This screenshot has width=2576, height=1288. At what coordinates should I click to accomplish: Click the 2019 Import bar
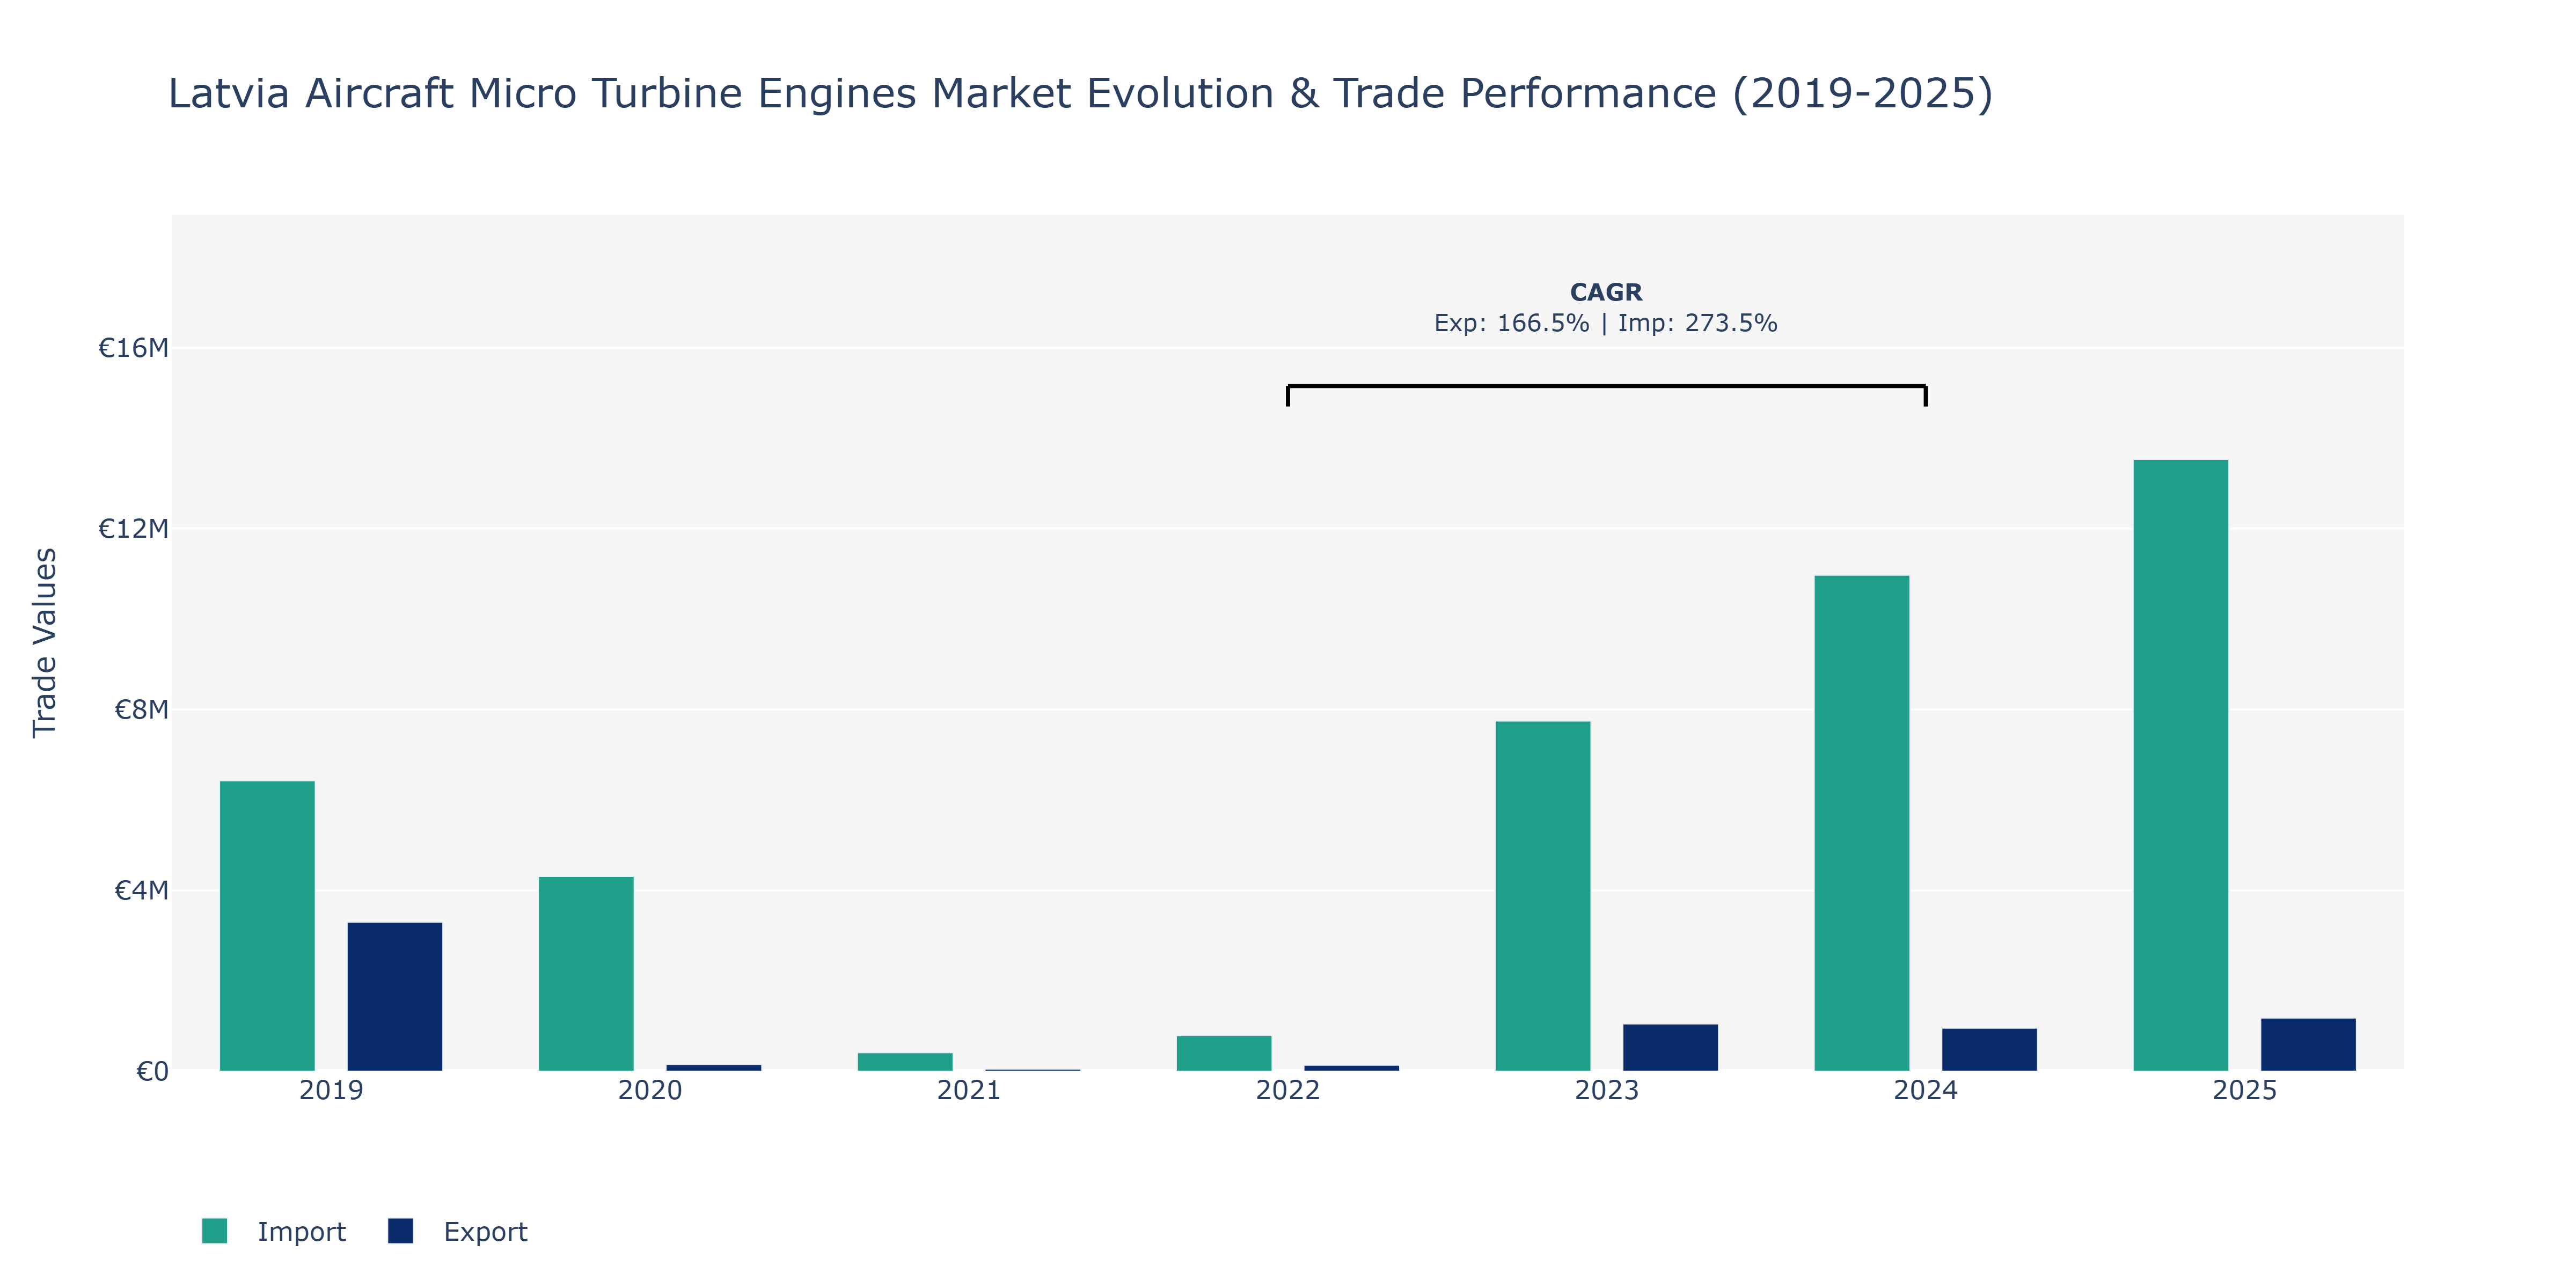pyautogui.click(x=267, y=926)
